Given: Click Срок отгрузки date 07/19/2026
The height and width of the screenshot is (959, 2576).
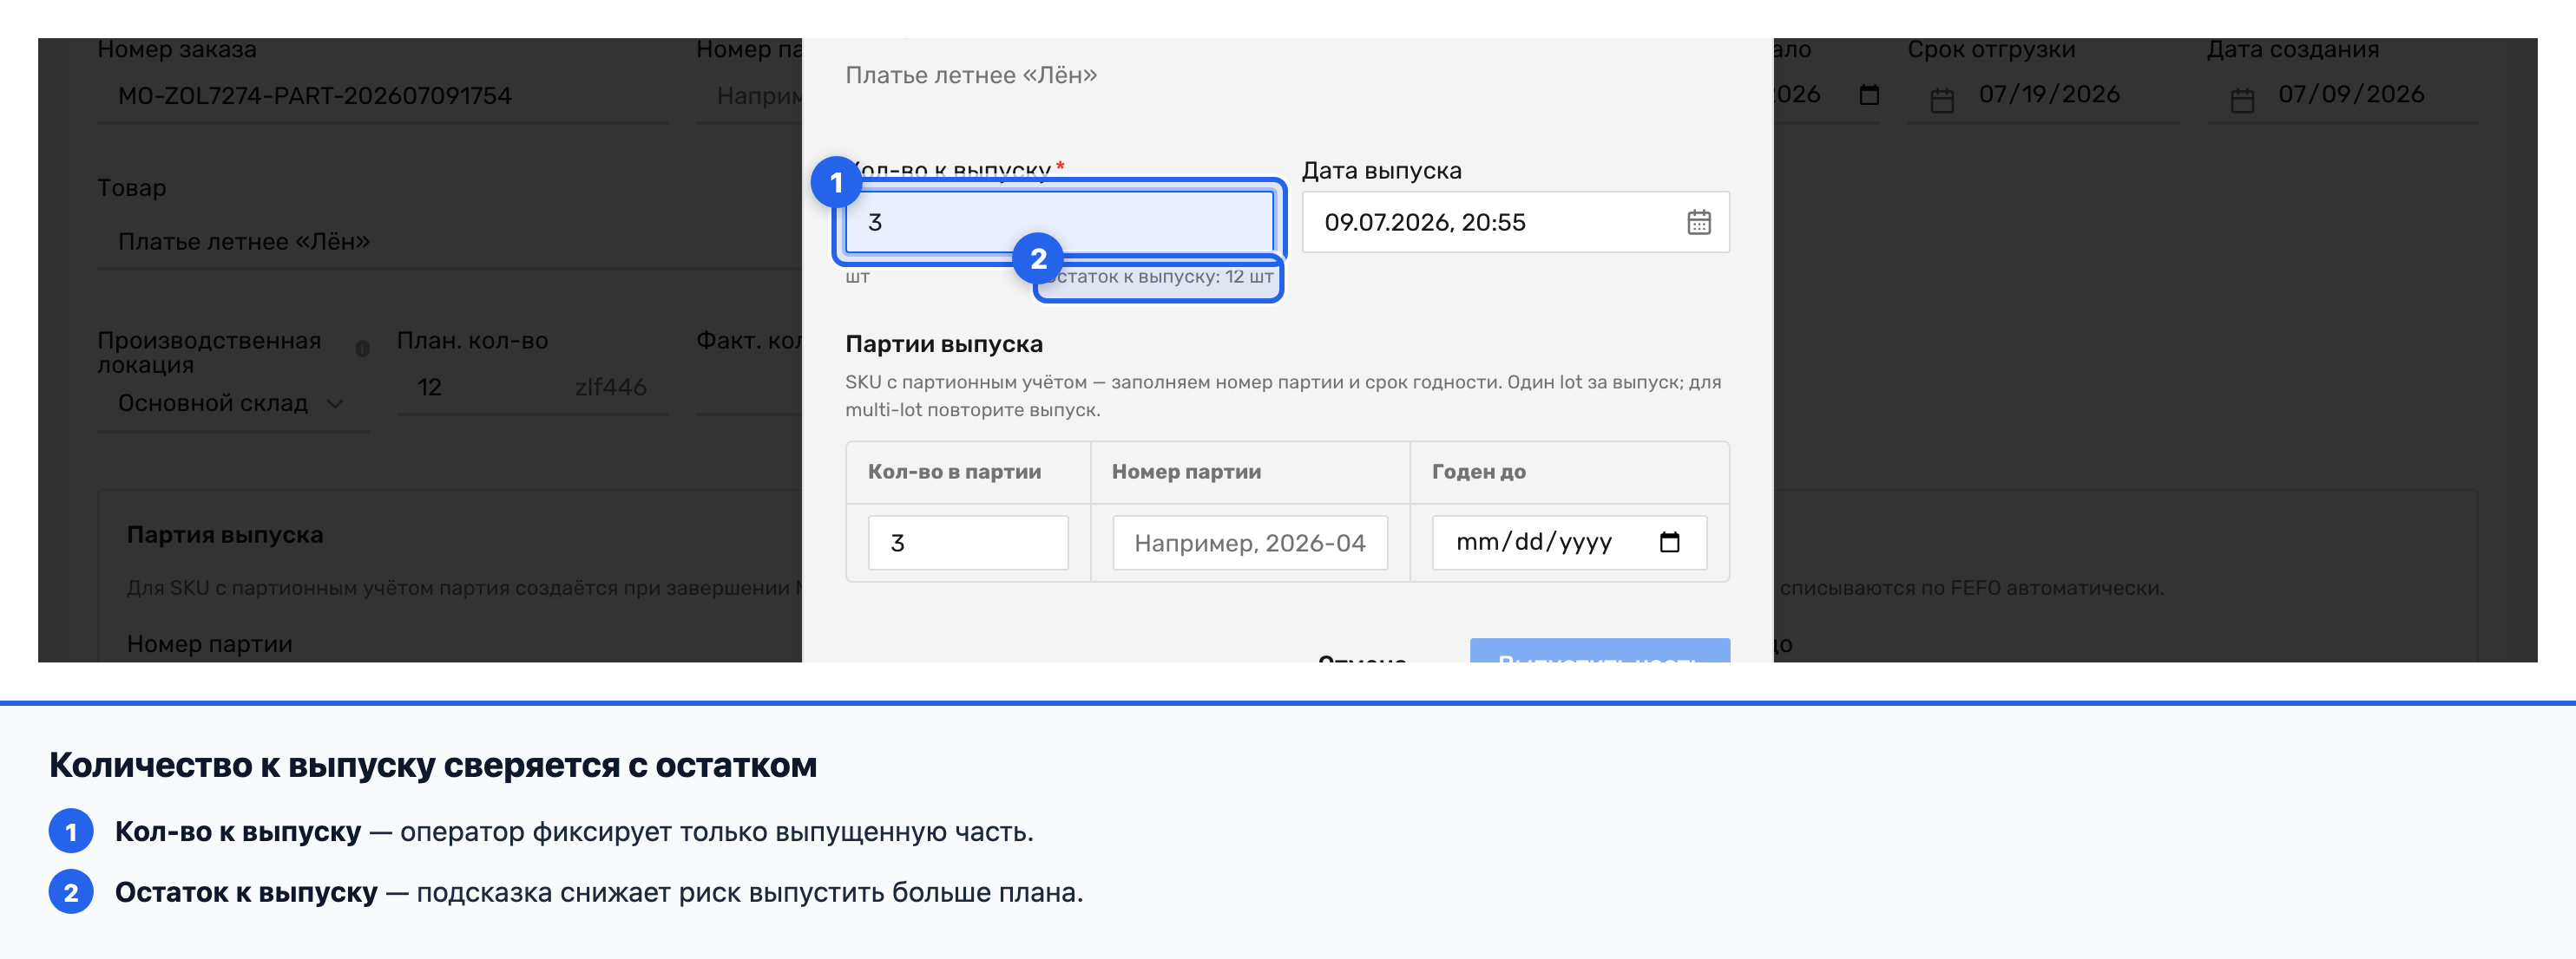Looking at the screenshot, I should coord(2048,94).
